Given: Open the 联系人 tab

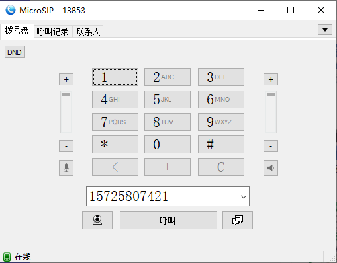Looking at the screenshot, I should tap(88, 32).
